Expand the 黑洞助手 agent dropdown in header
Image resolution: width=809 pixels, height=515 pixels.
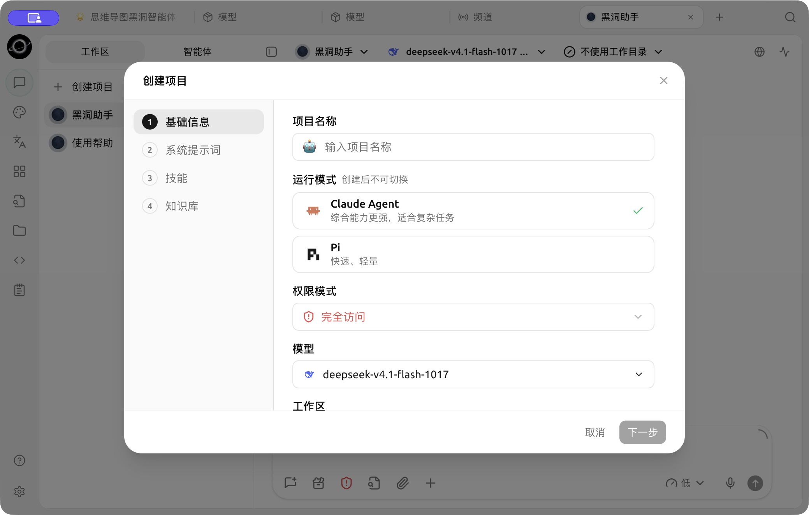pos(332,52)
